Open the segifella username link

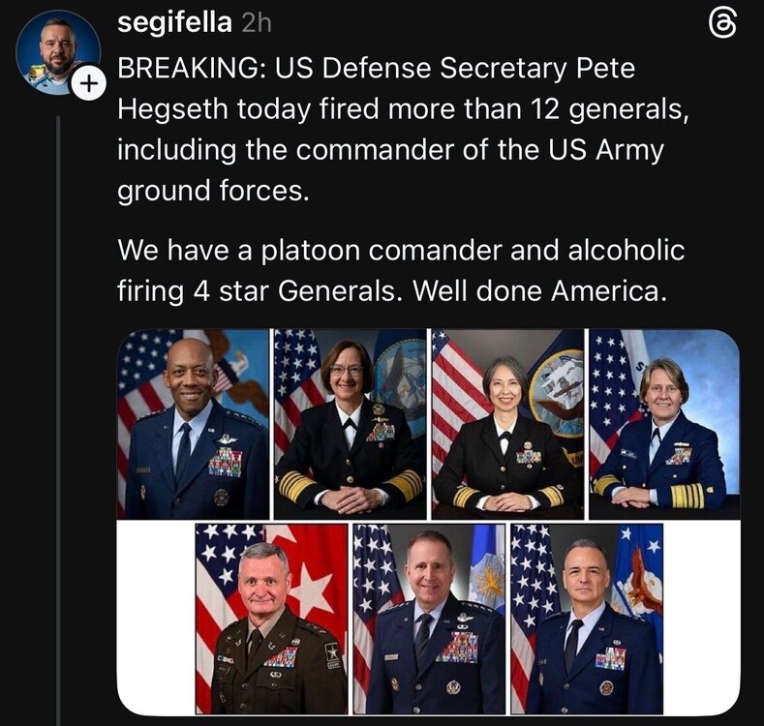click(174, 23)
